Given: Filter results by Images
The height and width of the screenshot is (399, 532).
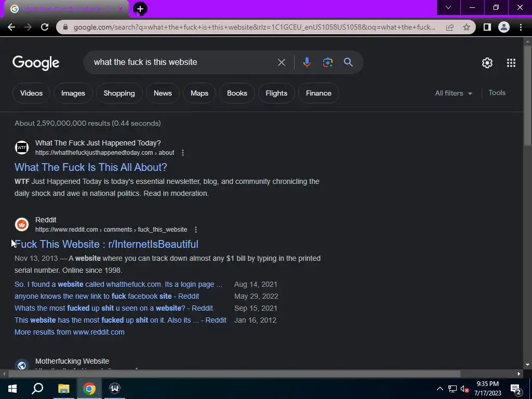Looking at the screenshot, I should [x=73, y=94].
